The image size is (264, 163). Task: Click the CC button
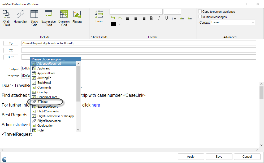(x=11, y=50)
